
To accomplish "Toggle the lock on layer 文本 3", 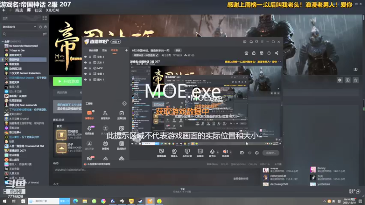I will tap(90, 56).
